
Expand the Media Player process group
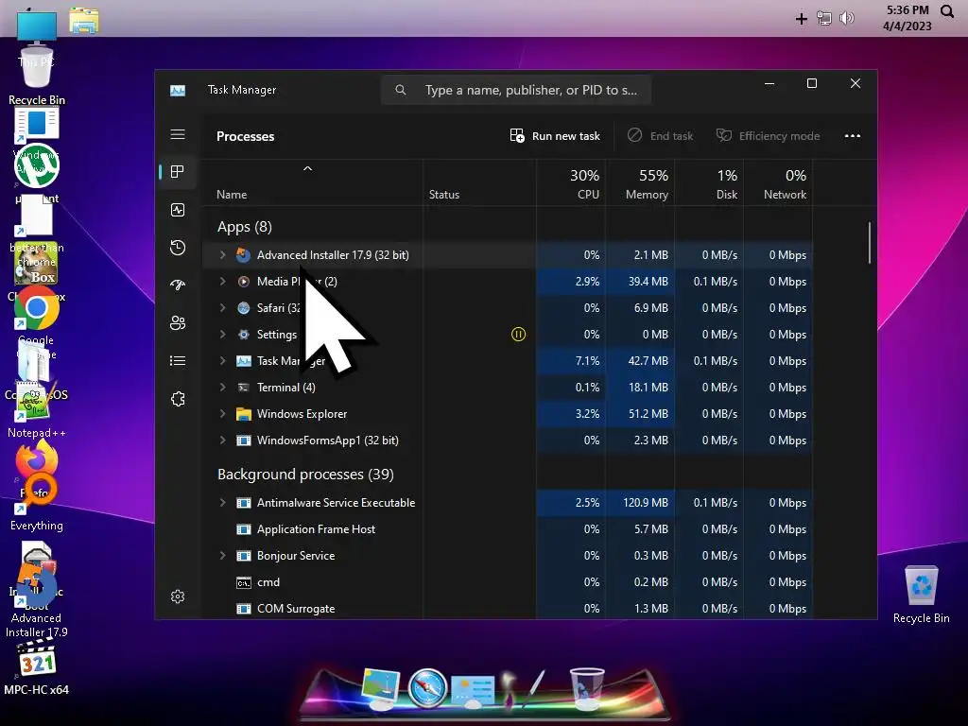[x=223, y=282]
